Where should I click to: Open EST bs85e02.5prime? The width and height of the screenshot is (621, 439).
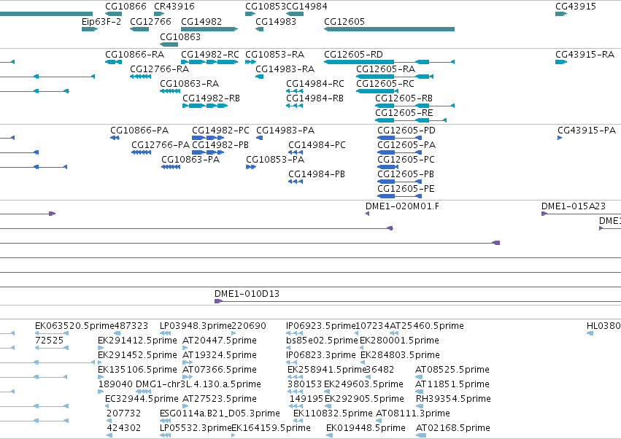point(322,341)
